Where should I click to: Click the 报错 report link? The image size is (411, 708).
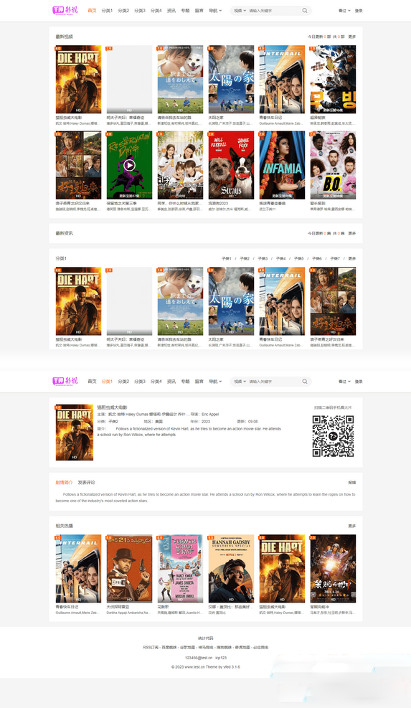[x=352, y=482]
